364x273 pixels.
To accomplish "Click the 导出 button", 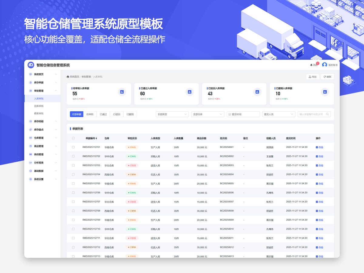I will click(312, 77).
